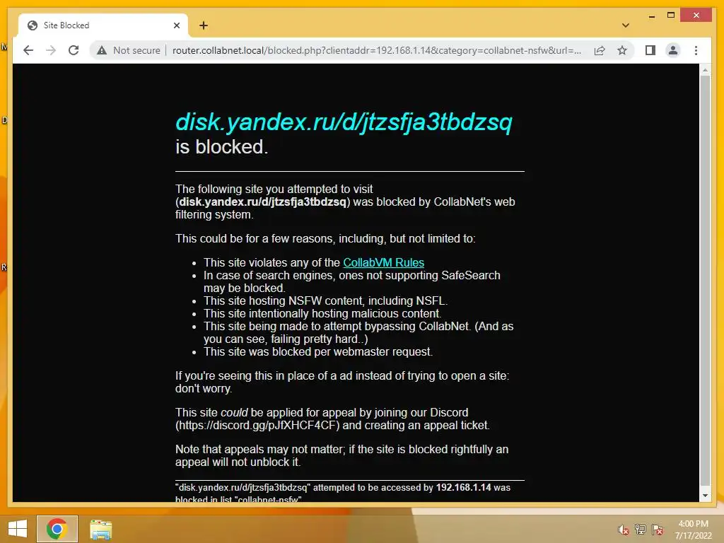The image size is (724, 543).
Task: Maximize the Chrome window
Action: [x=671, y=16]
